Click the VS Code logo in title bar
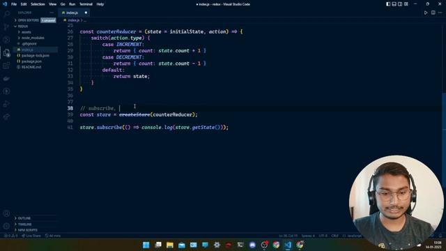This screenshot has height=251, width=446. 5,4
